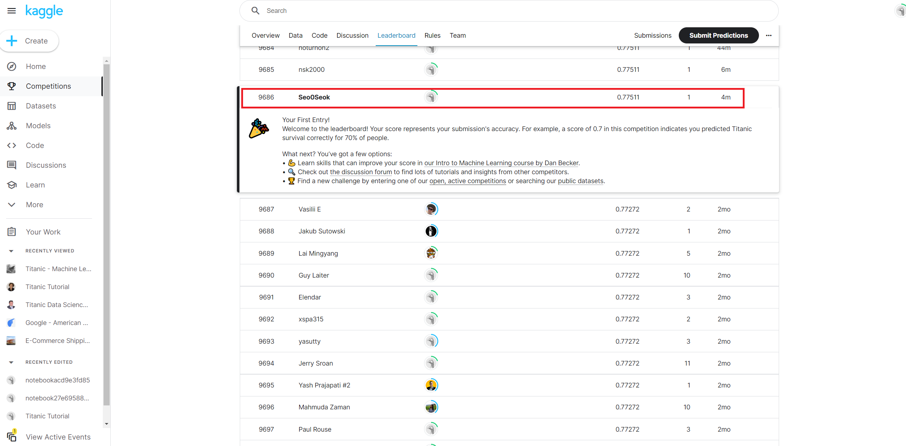Open Models section in sidebar
The height and width of the screenshot is (446, 906).
tap(38, 126)
